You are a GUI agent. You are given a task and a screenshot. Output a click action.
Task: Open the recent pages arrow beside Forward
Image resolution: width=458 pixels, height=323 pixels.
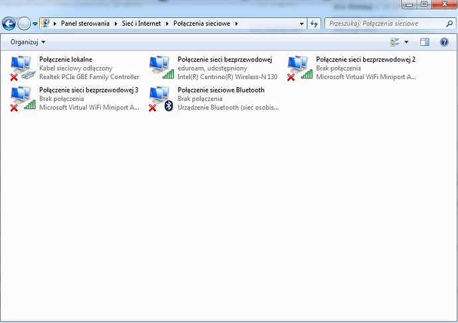(x=35, y=24)
